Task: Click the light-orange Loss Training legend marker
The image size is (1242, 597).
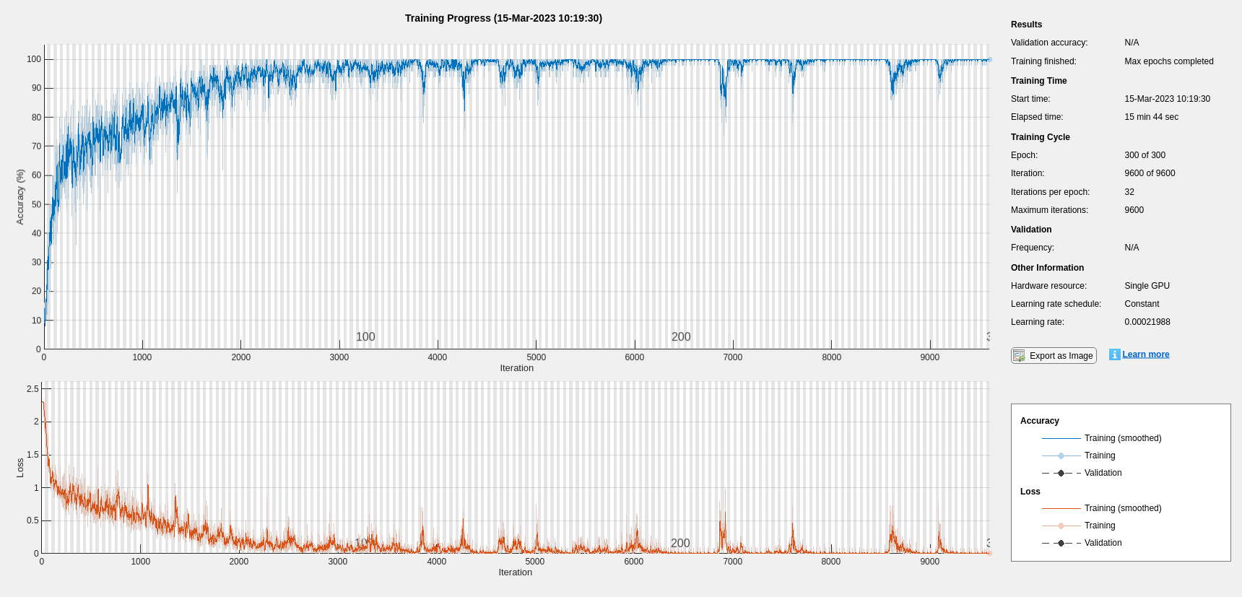Action: click(1061, 526)
